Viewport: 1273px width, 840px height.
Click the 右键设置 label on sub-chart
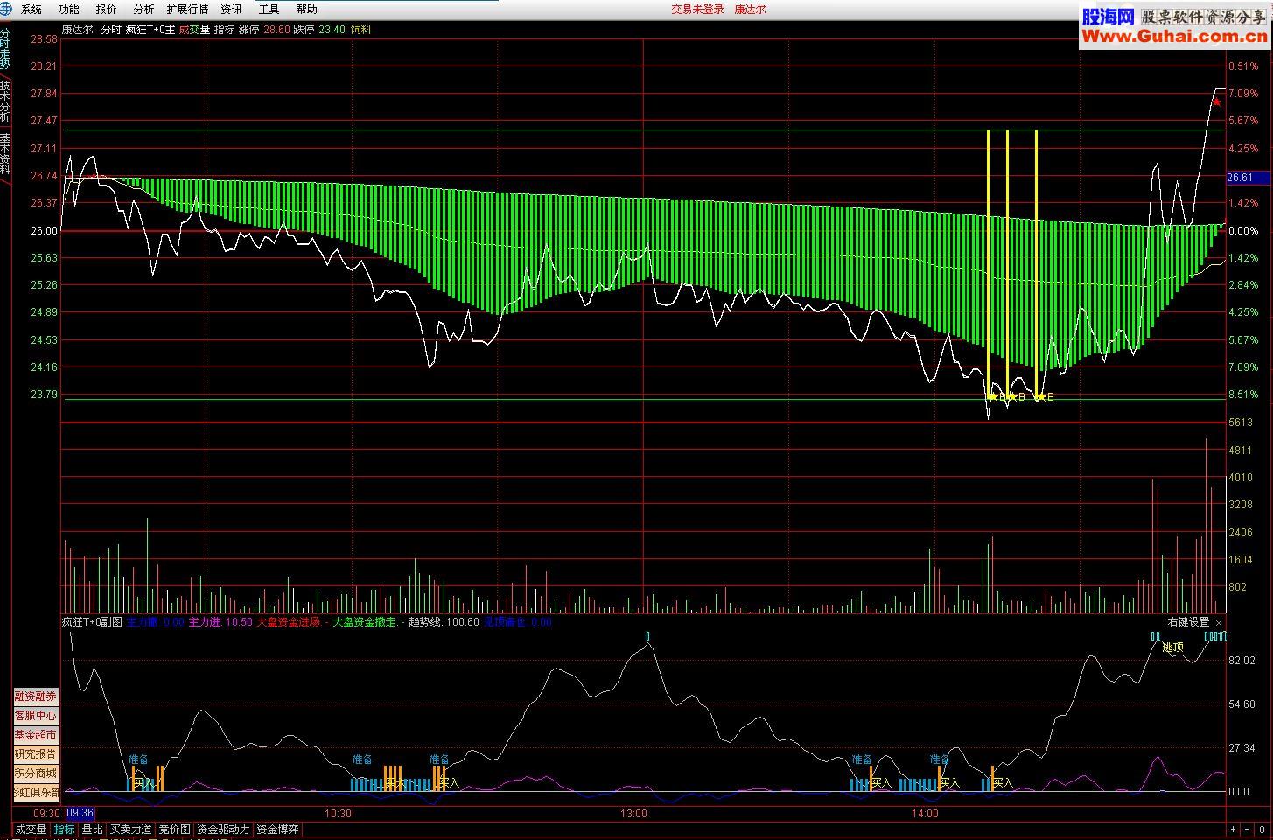[1189, 622]
